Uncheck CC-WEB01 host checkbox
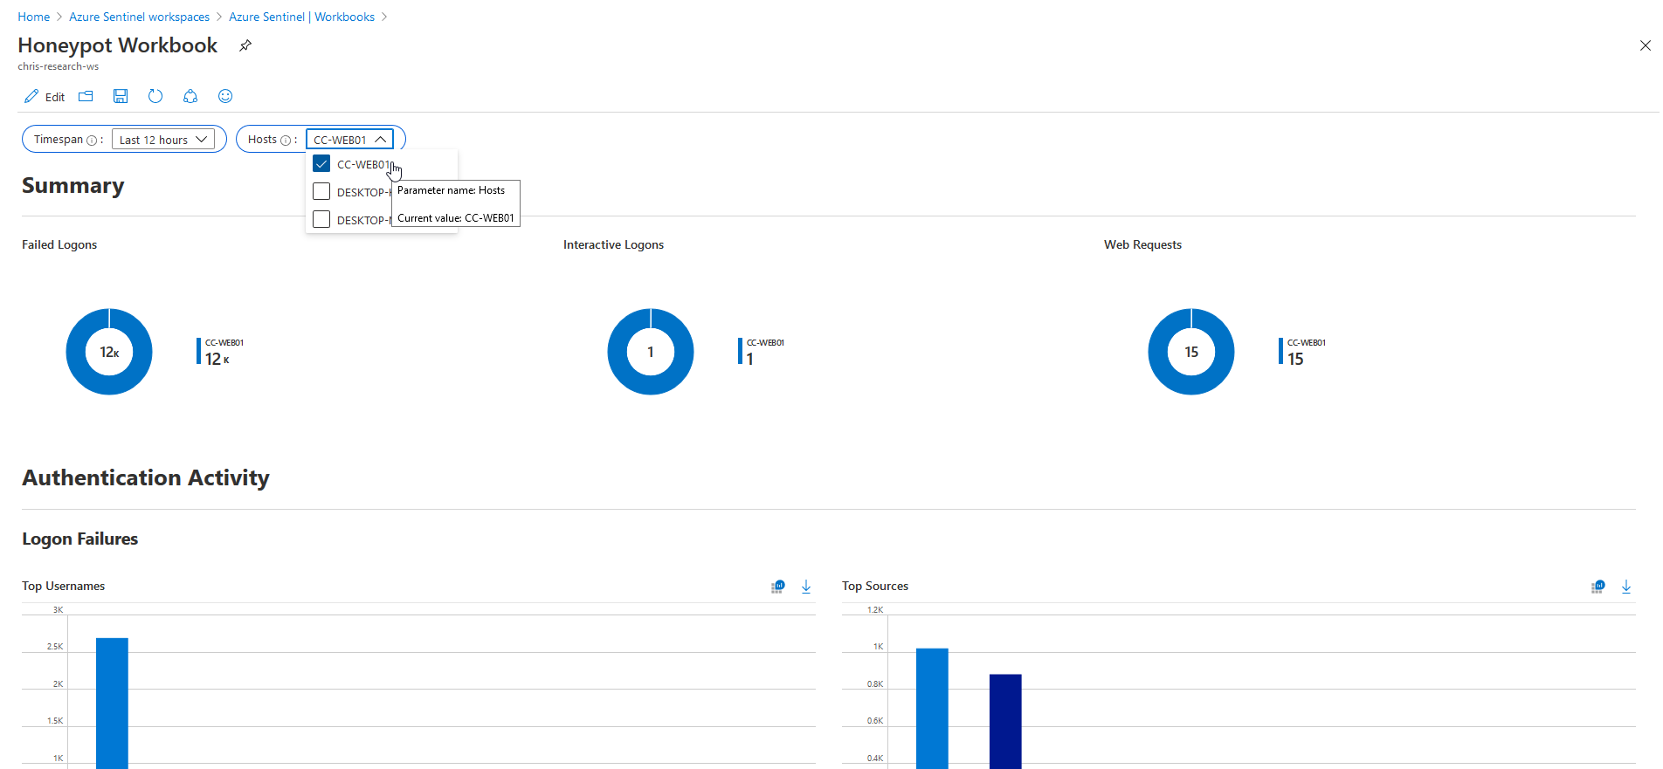This screenshot has height=769, width=1663. 321,164
